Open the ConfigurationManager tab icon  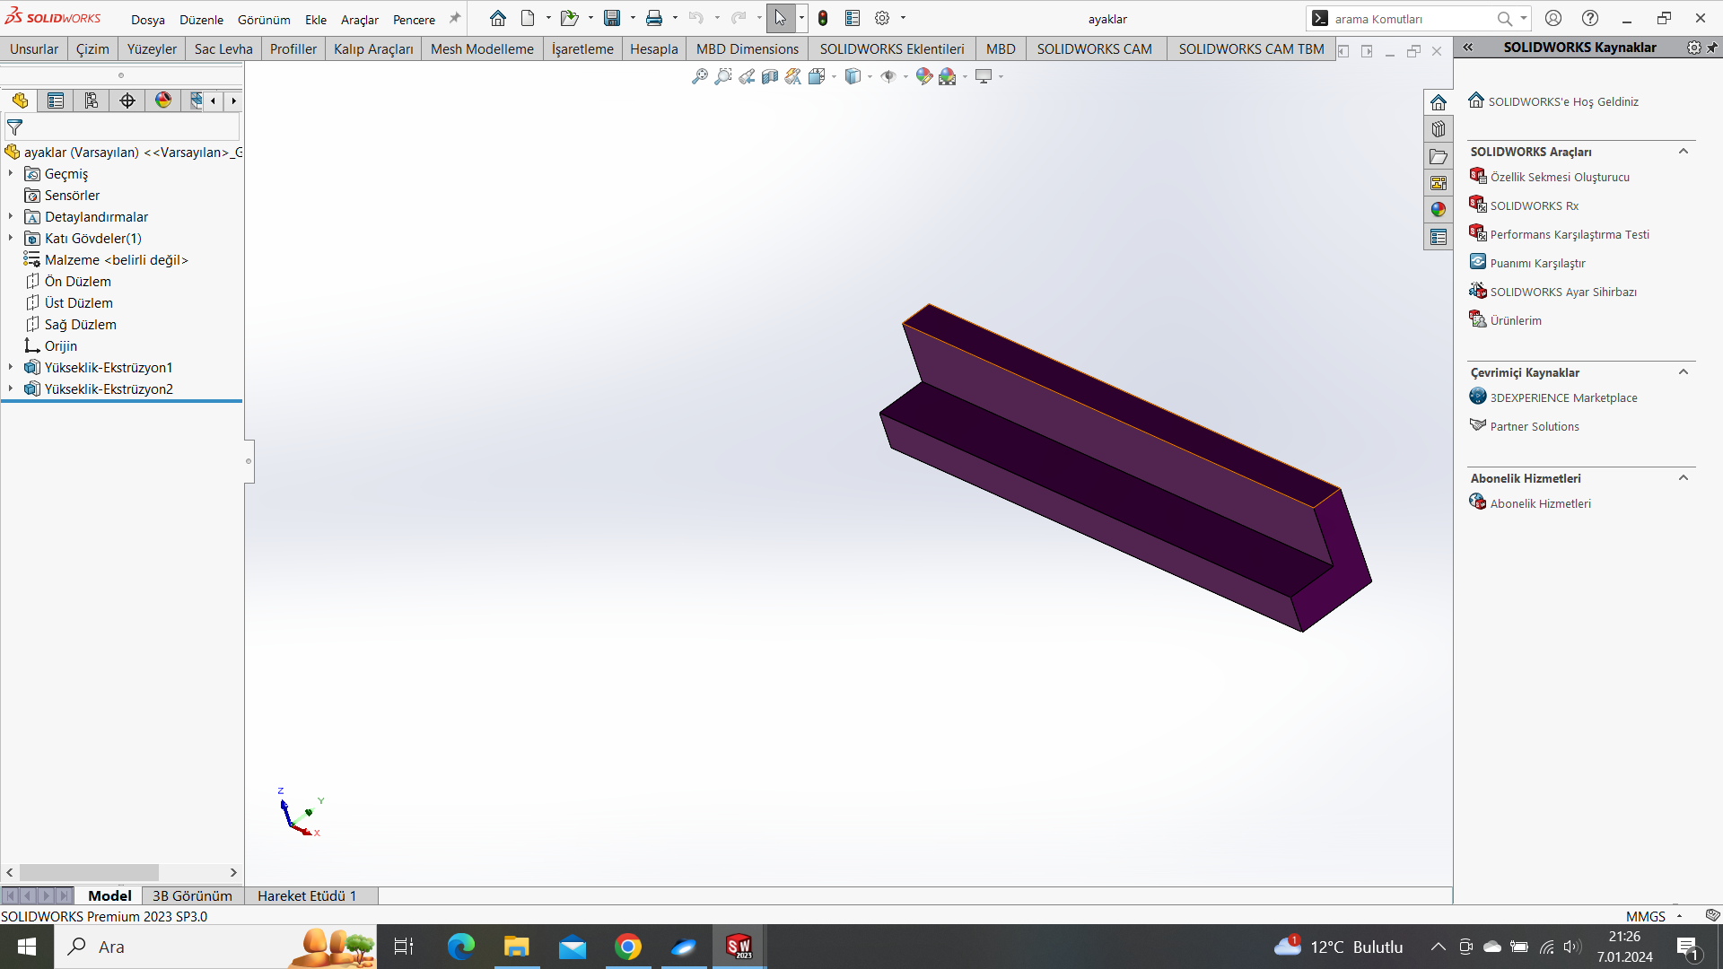(x=92, y=100)
